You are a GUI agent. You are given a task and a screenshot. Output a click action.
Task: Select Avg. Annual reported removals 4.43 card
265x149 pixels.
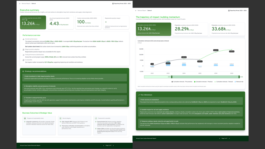pos(61,23)
